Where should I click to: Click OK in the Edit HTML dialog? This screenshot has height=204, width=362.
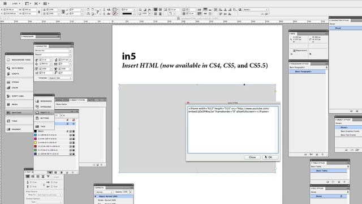coord(270,157)
